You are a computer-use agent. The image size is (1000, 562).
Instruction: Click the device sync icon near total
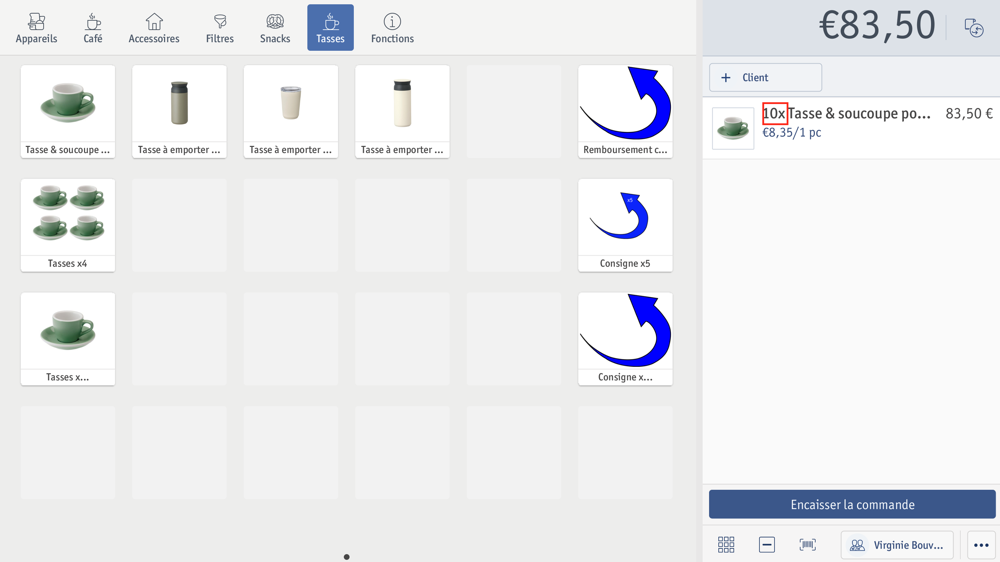(974, 28)
